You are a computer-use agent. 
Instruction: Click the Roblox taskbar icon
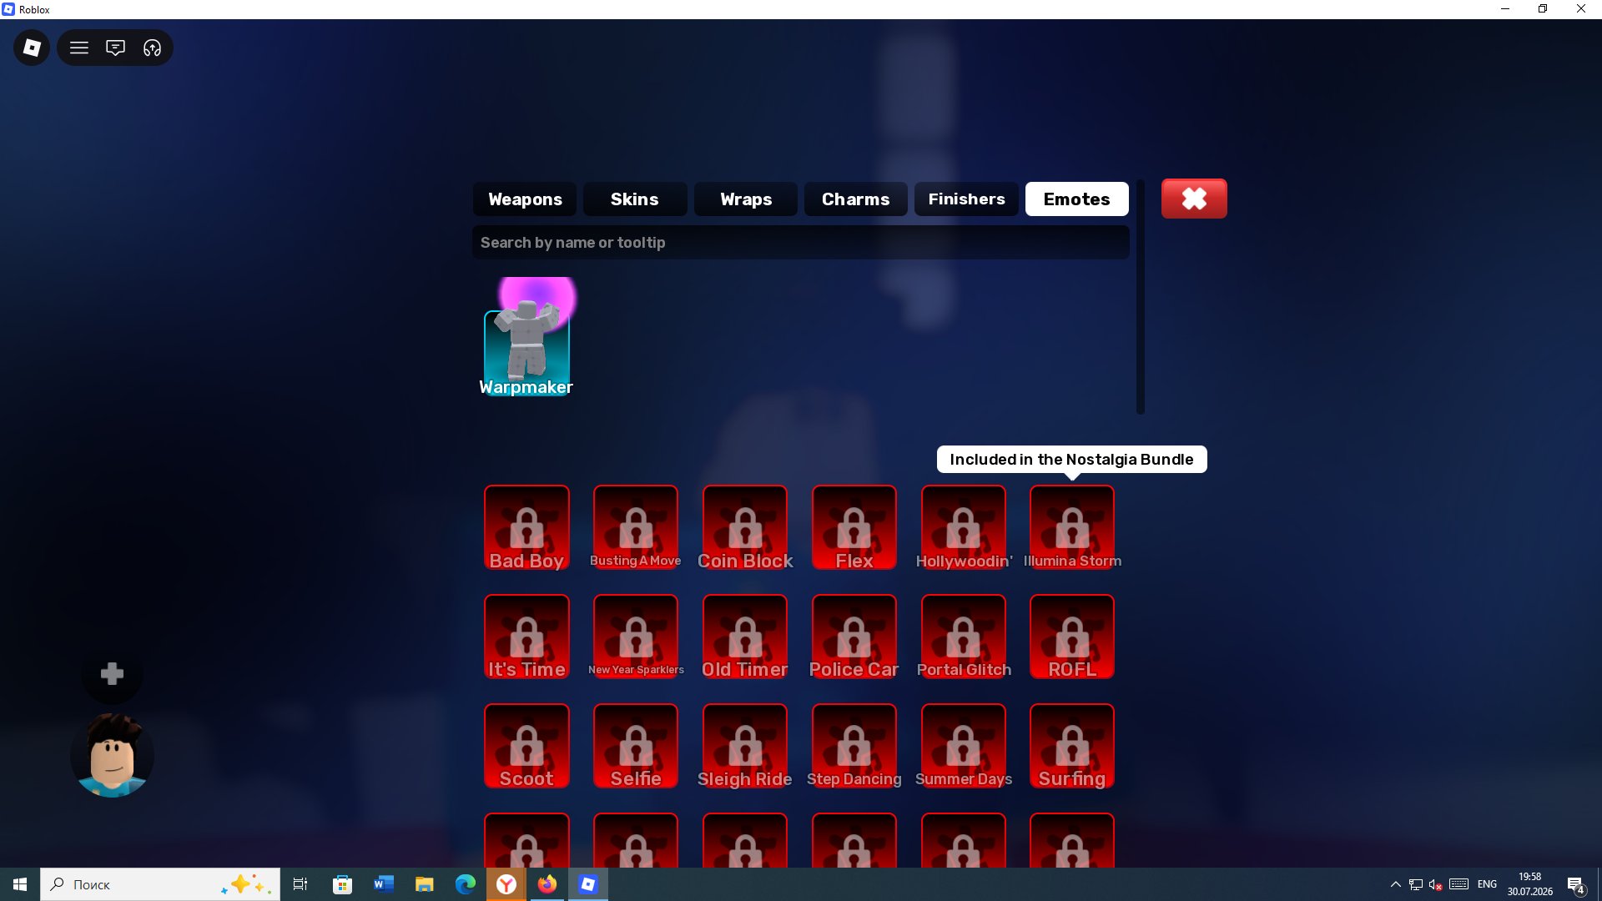tap(588, 884)
